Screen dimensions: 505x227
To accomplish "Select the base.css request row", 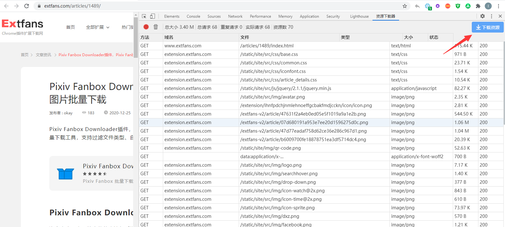I will click(x=321, y=54).
